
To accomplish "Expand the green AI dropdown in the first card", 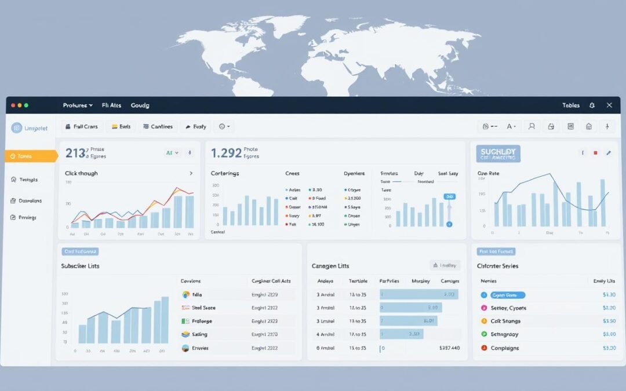I will click(172, 153).
